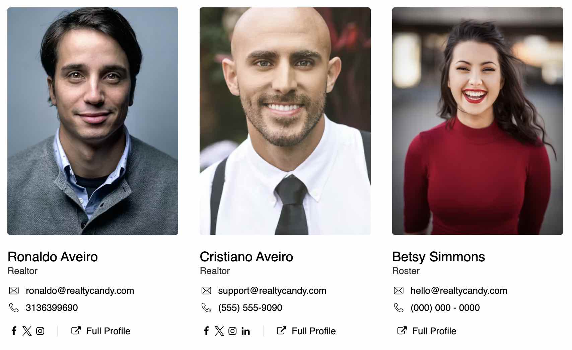Open Ronaldo Aveiro's Facebook icon
The image size is (572, 350).
(x=14, y=331)
